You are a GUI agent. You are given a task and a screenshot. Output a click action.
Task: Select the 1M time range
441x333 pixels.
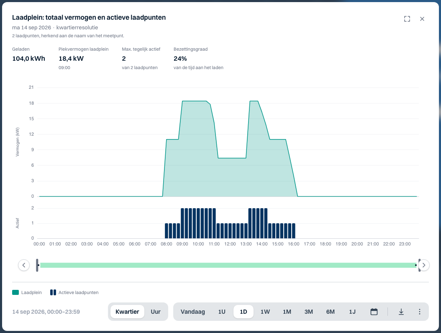coord(287,312)
